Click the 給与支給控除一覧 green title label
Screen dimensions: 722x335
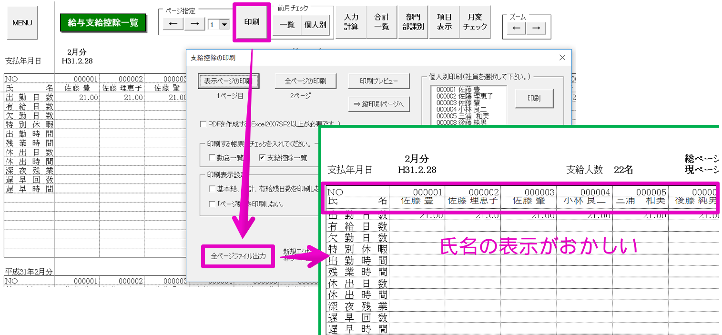coord(103,23)
